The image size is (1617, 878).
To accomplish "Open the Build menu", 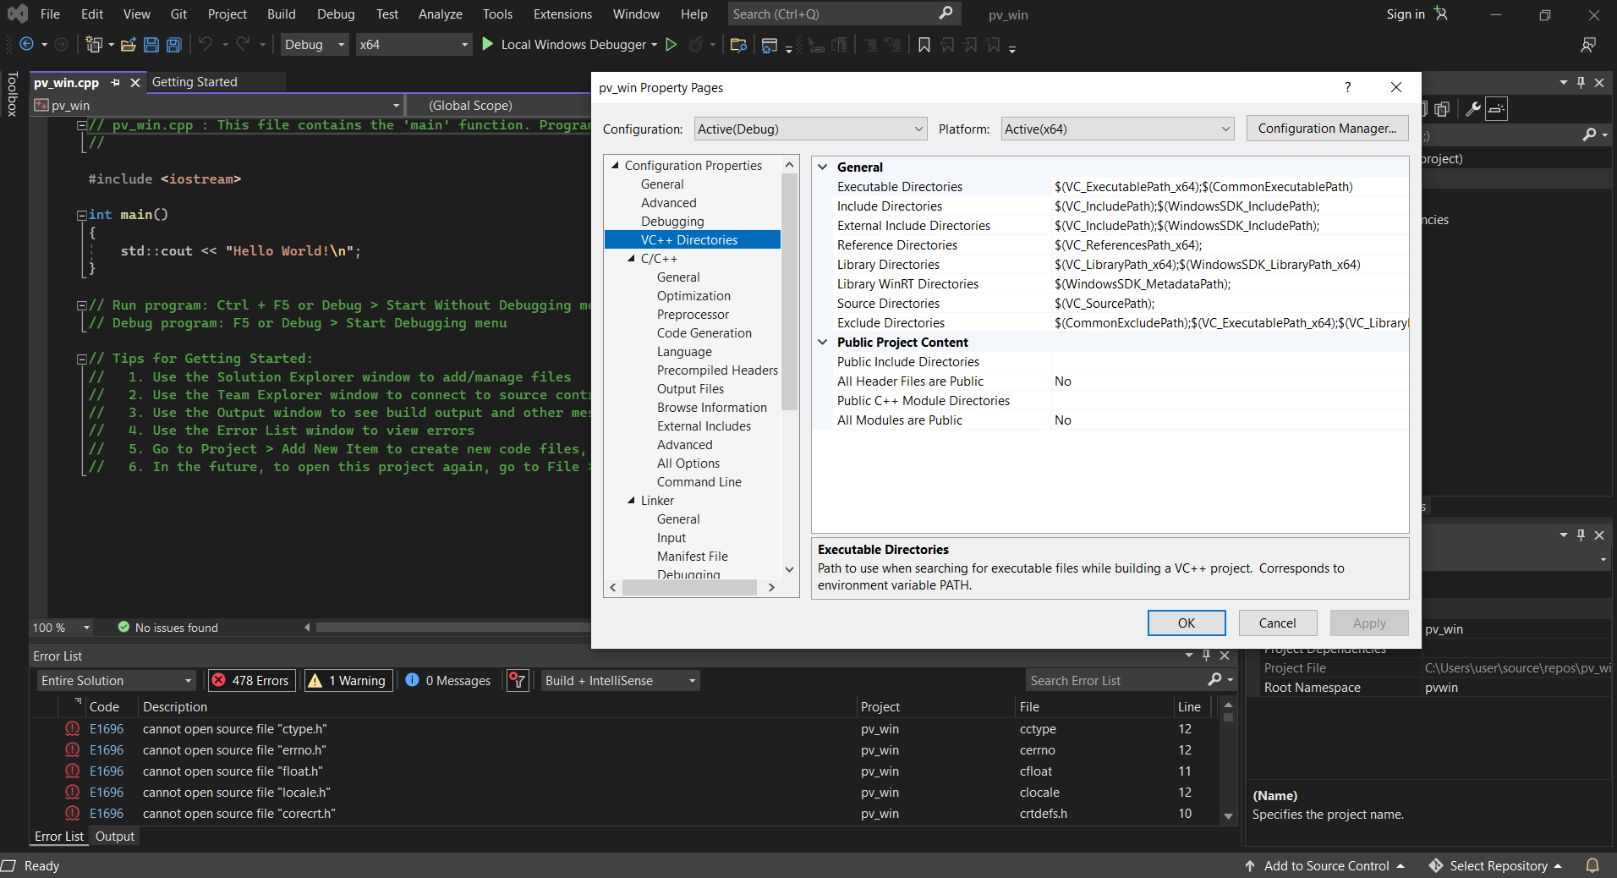I will (x=281, y=14).
